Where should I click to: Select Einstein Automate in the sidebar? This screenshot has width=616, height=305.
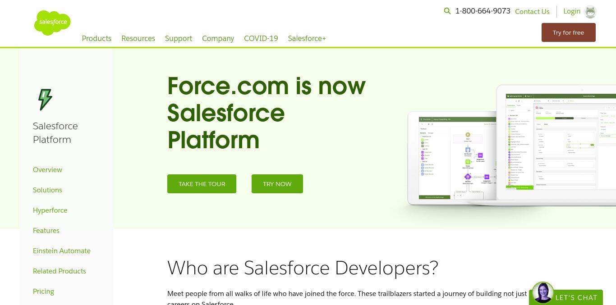point(62,251)
